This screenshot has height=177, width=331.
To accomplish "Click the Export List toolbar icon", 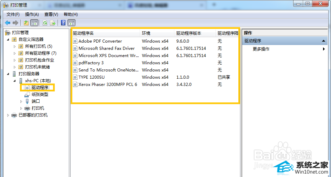I will coord(53,23).
